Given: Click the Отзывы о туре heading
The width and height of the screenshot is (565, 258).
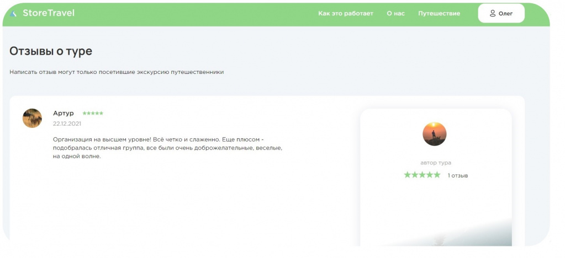Looking at the screenshot, I should pos(51,51).
